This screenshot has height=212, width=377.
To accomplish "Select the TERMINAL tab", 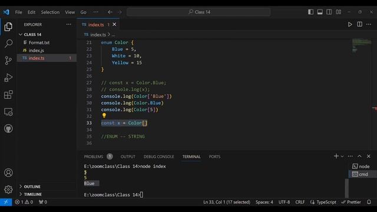I will click(191, 157).
